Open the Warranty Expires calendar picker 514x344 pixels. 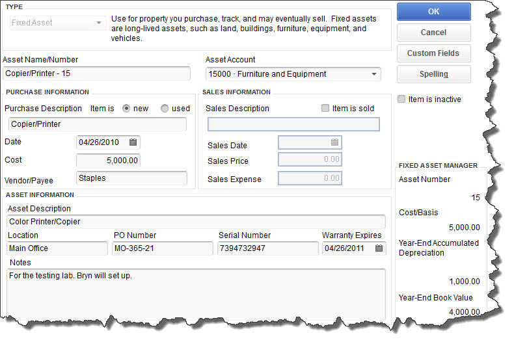click(x=379, y=248)
